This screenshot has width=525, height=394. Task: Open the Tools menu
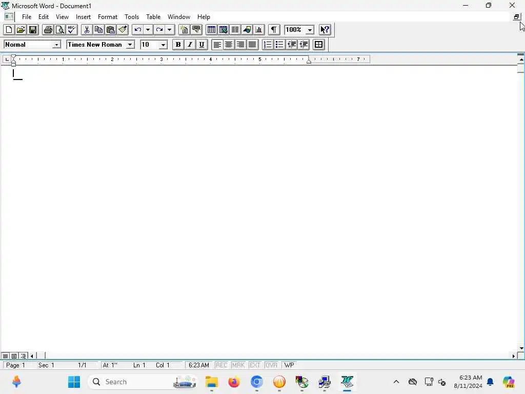point(132,17)
